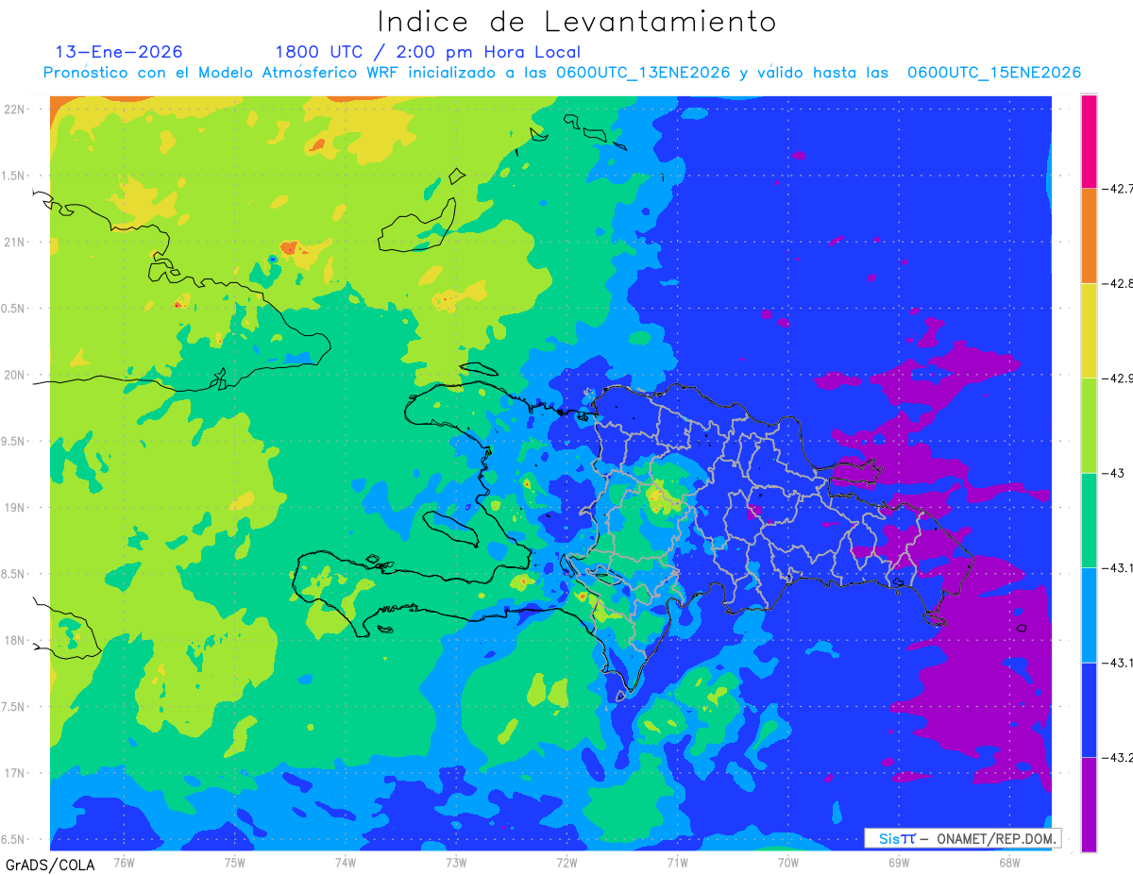Click the 'Pronóstico con el Modelo Atmósferico WRF' line

pyautogui.click(x=562, y=73)
